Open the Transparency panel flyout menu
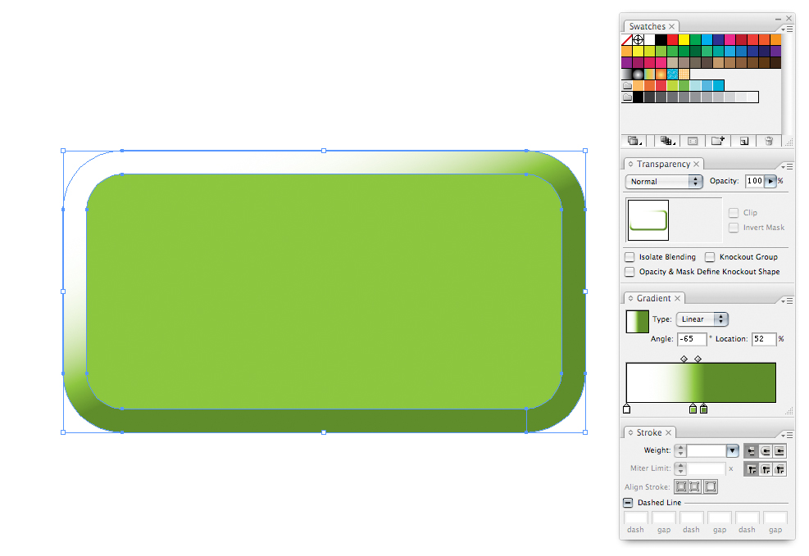 pyautogui.click(x=787, y=167)
